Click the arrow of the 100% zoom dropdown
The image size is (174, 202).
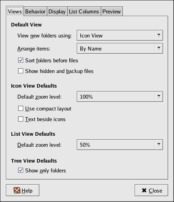pyautogui.click(x=159, y=96)
